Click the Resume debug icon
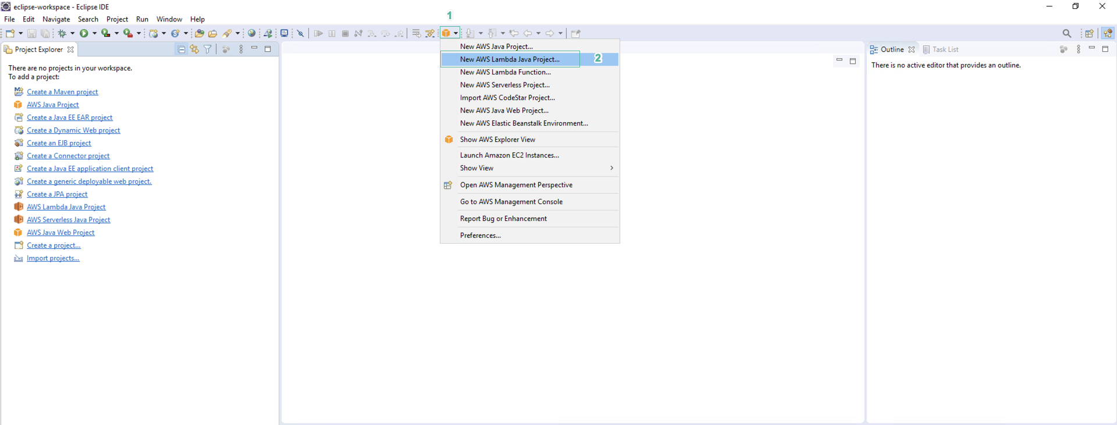 coord(318,34)
